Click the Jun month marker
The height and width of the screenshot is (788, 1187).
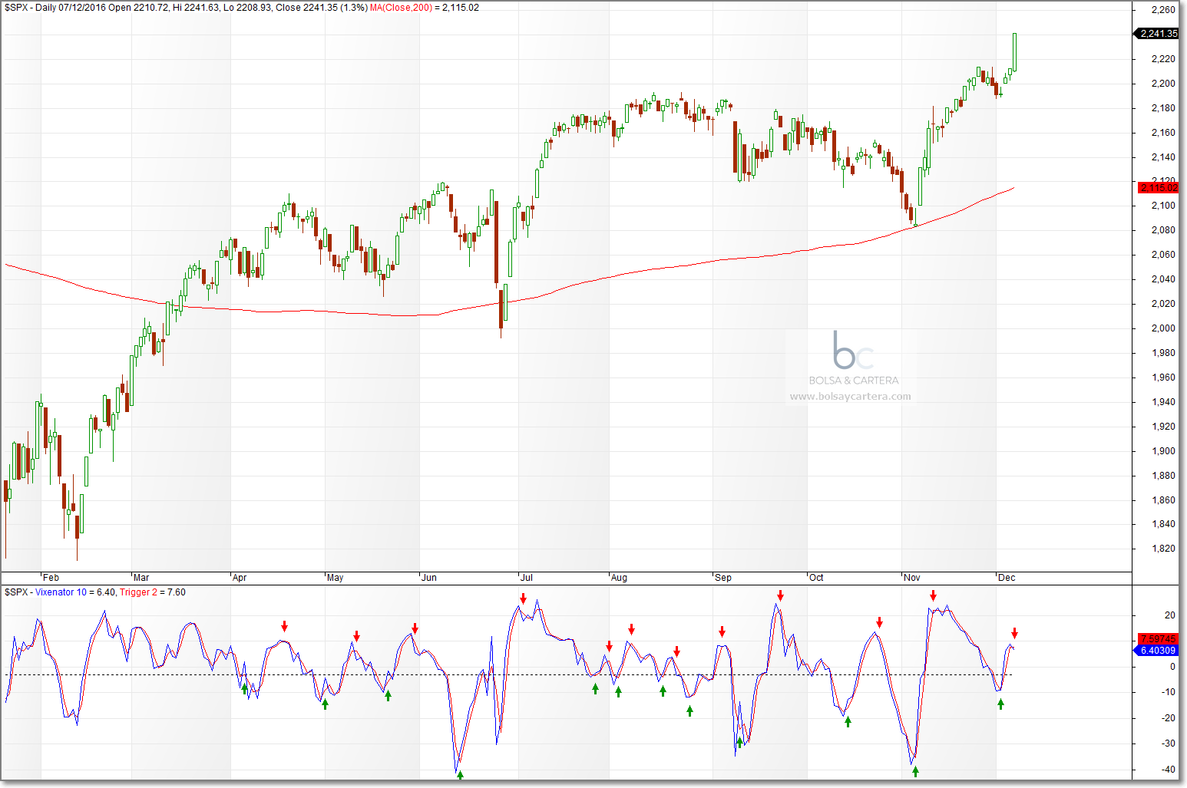point(429,578)
